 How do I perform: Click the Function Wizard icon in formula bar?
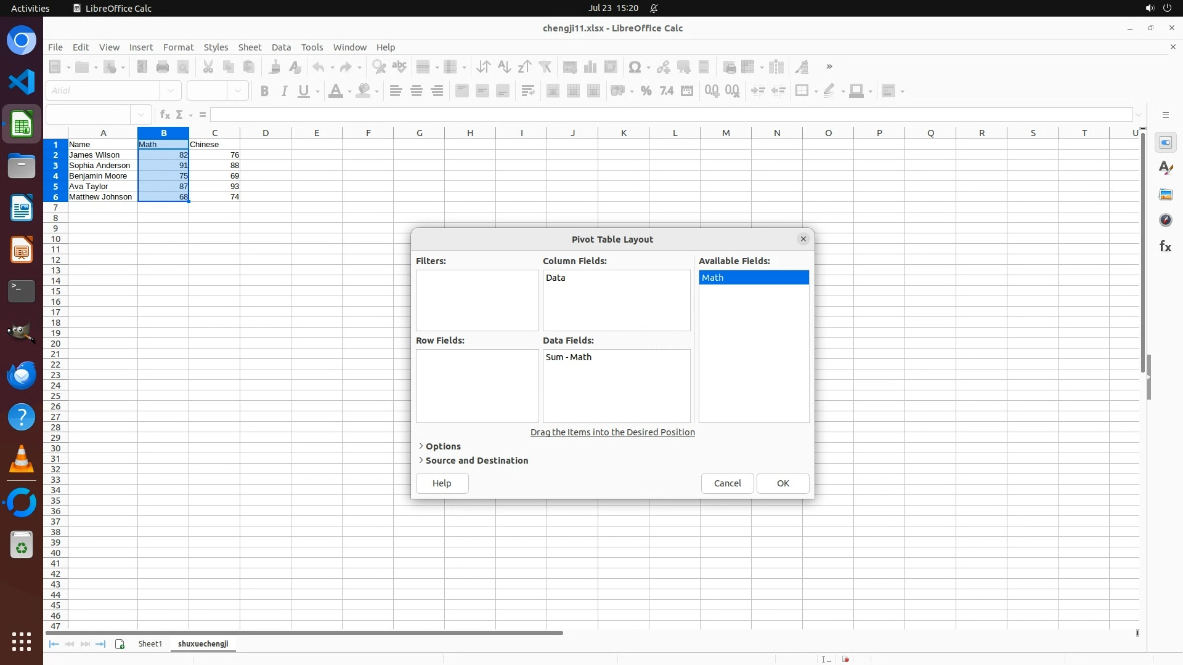(165, 115)
